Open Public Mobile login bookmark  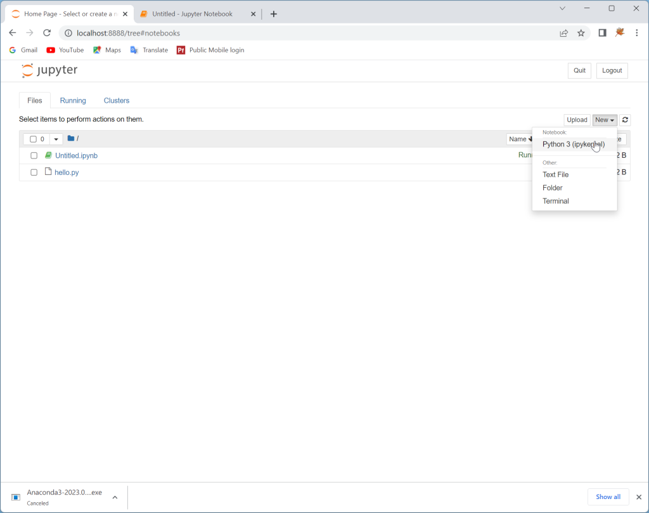click(x=210, y=50)
